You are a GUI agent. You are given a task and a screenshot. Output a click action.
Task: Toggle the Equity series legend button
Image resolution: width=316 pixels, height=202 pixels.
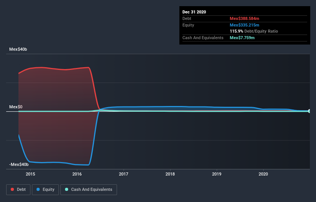coord(45,190)
